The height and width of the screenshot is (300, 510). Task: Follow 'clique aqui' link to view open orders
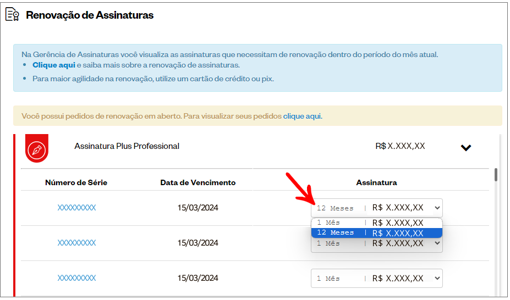(303, 116)
